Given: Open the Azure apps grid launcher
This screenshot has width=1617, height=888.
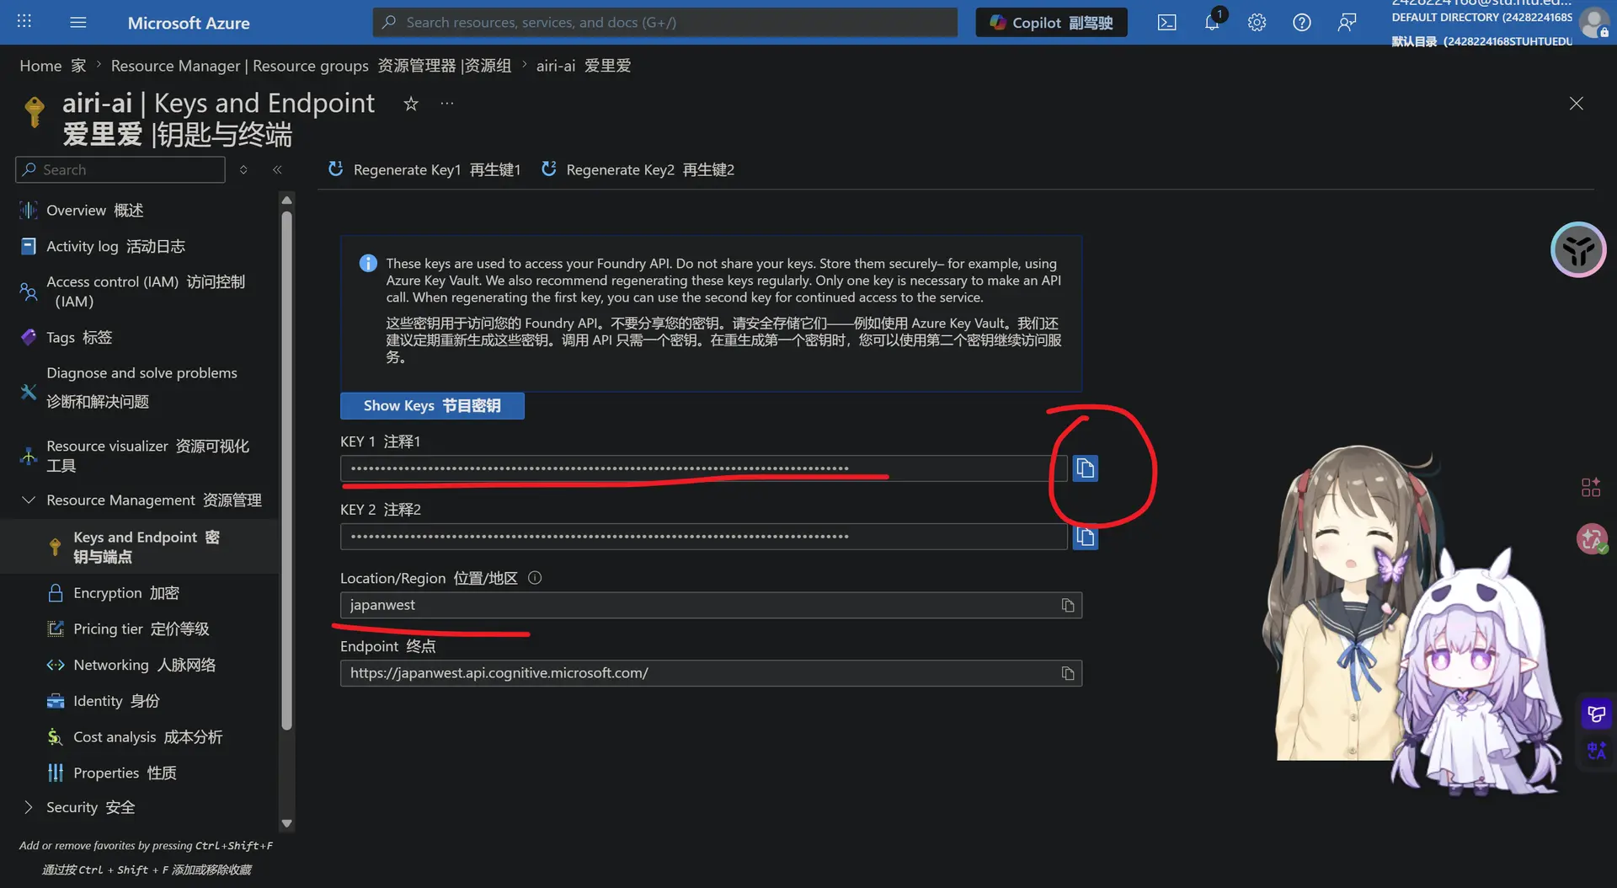Looking at the screenshot, I should (x=24, y=22).
